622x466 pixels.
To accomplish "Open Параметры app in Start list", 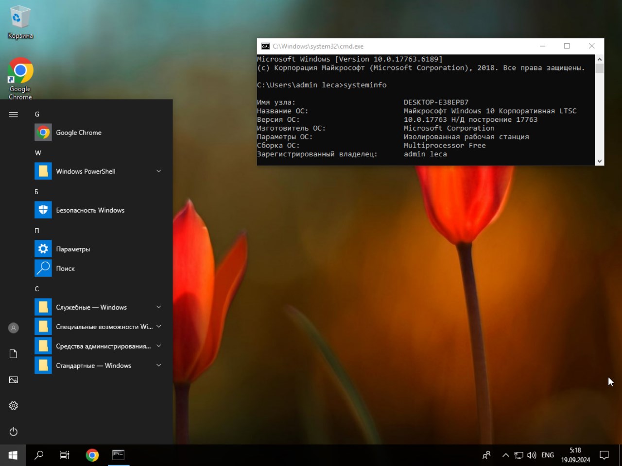I will coord(73,249).
